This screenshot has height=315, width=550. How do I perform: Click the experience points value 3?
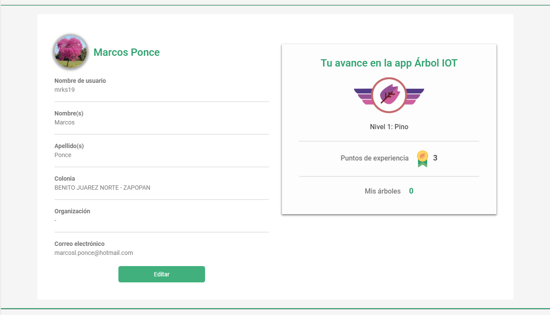435,158
